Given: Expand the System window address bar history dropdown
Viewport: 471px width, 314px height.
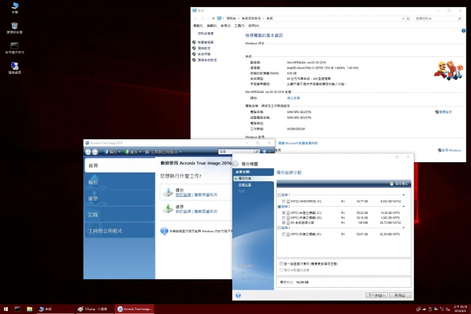Looking at the screenshot, I should click(x=403, y=18).
